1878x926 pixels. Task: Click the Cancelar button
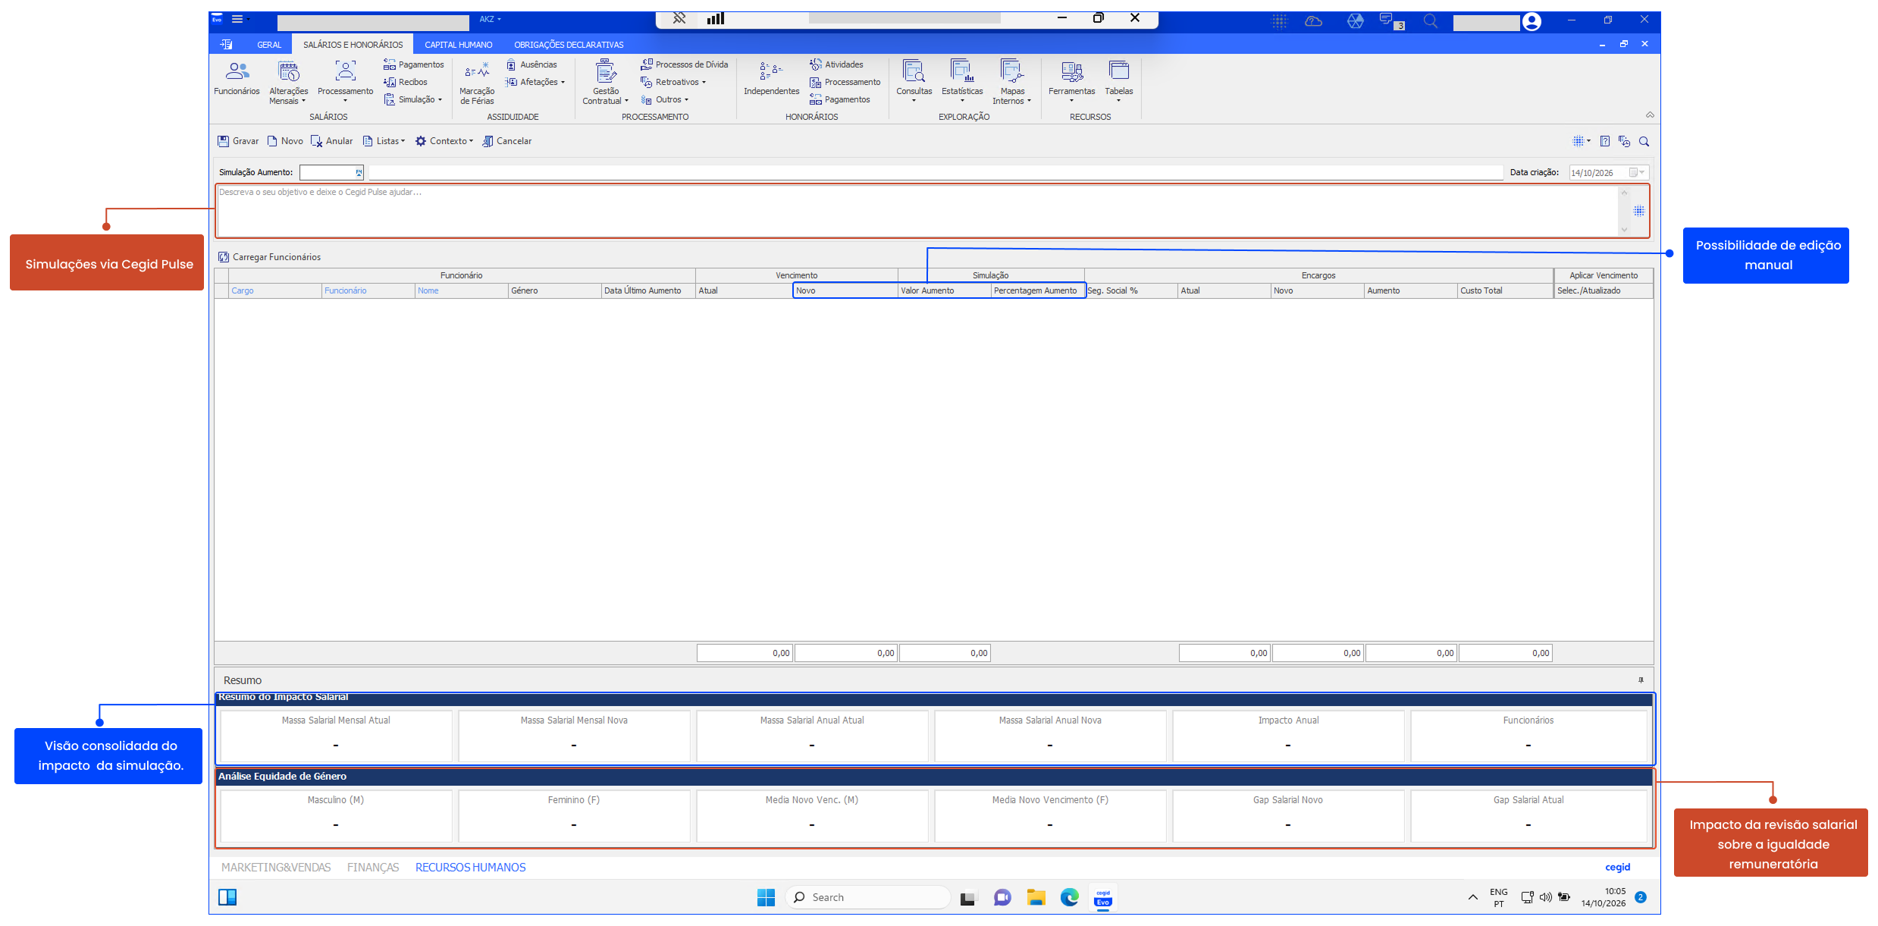[x=507, y=141]
